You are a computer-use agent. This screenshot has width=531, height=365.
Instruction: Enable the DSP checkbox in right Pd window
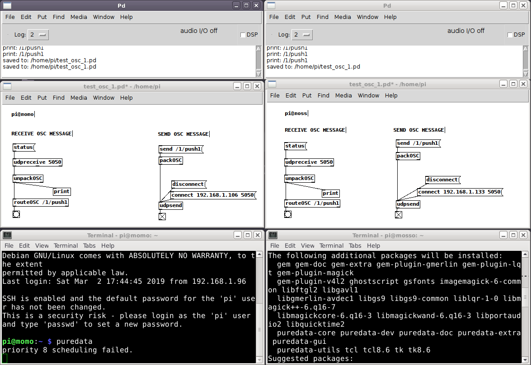point(510,35)
